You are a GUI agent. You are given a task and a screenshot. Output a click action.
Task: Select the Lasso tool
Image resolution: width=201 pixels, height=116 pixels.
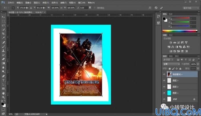pyautogui.click(x=3, y=26)
